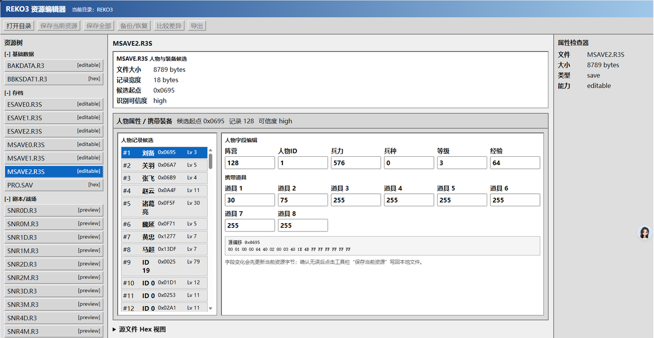654x338 pixels.
Task: Click the 比较差异 button
Action: pos(169,26)
